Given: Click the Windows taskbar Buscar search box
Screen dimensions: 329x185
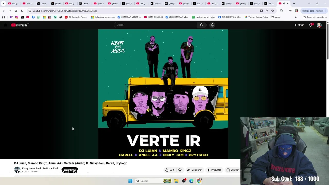Looking at the screenshot, I should pos(153,181).
